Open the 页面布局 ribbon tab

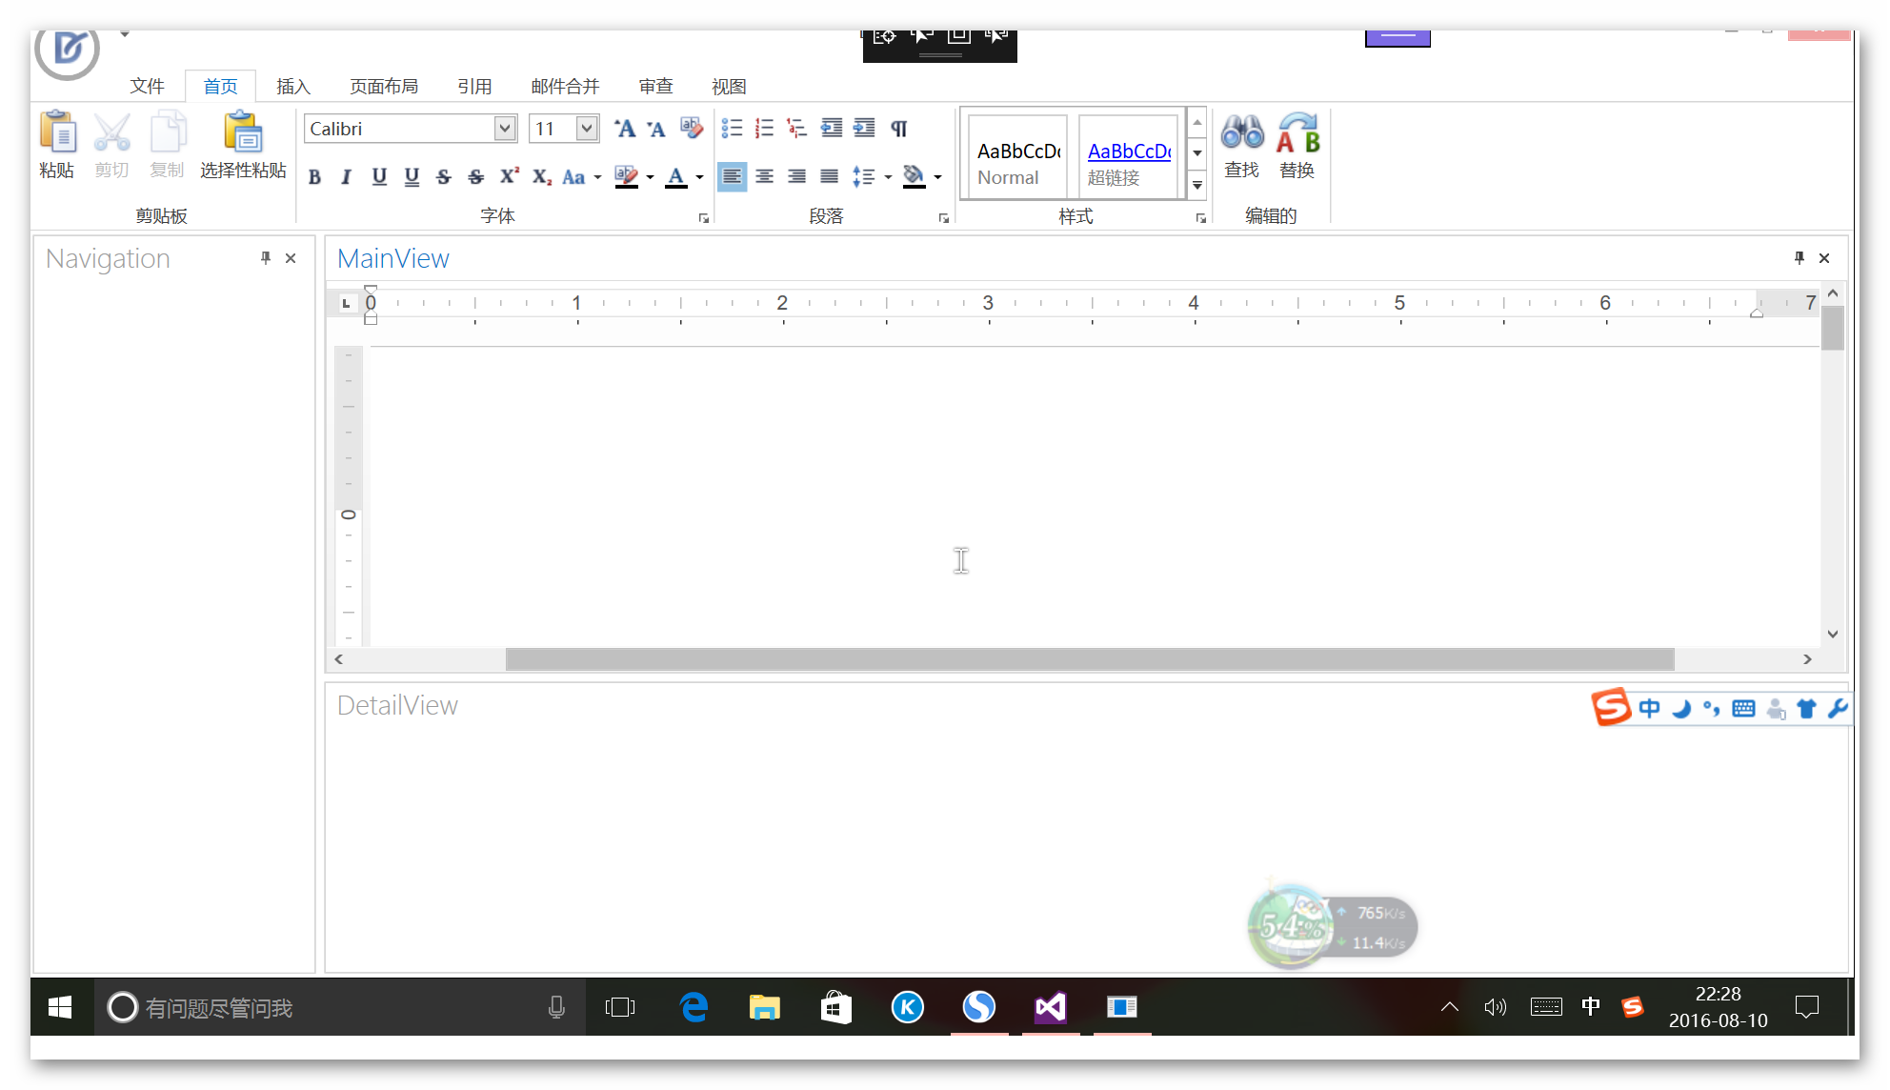[x=384, y=86]
